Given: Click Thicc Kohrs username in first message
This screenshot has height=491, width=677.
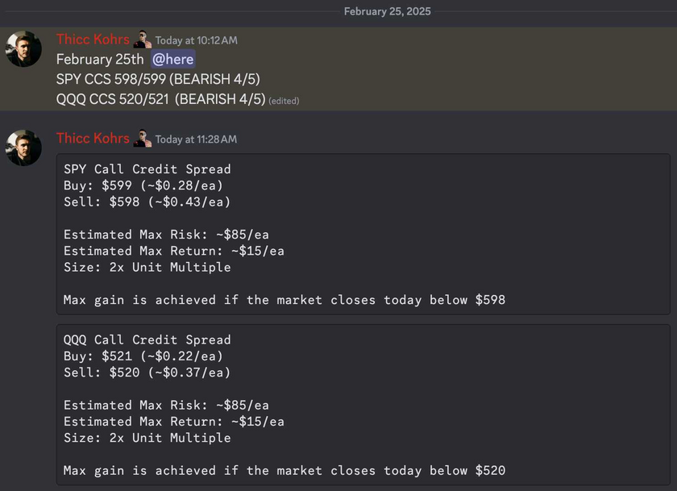Looking at the screenshot, I should (x=93, y=40).
